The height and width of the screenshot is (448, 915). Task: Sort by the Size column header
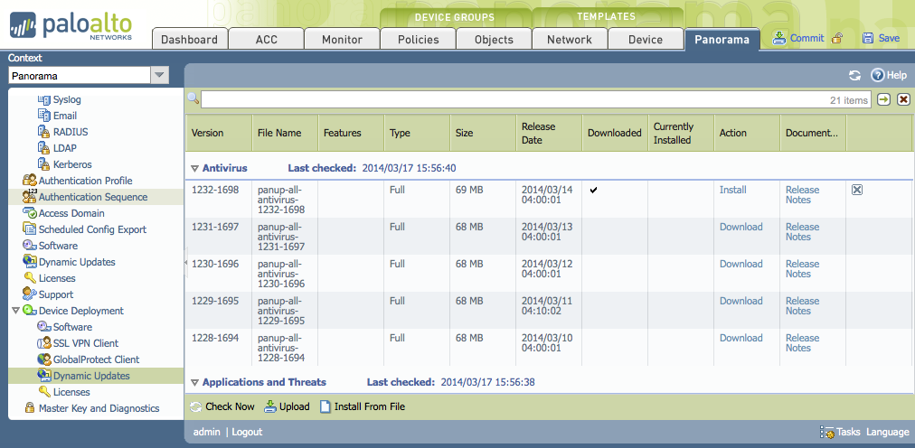(x=483, y=133)
